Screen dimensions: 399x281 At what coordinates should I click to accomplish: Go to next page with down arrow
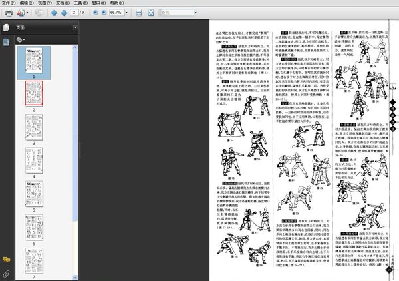tap(64, 13)
